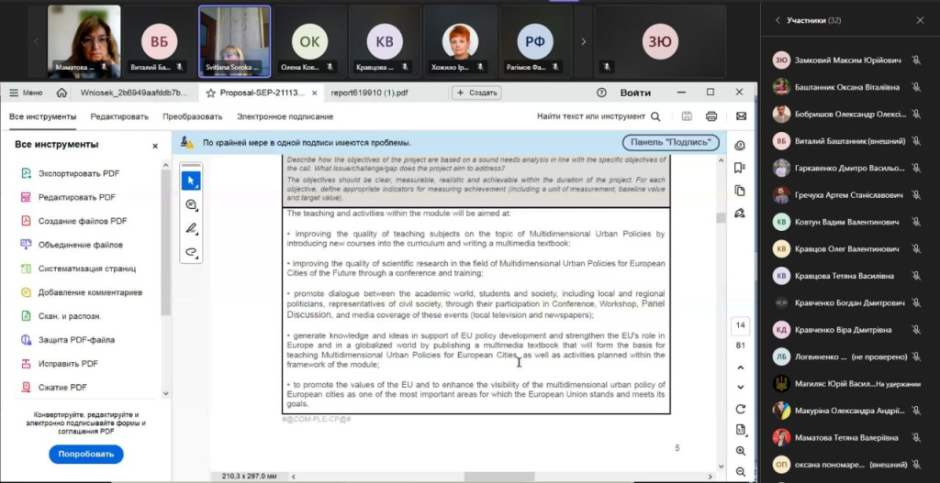Click the document vertical scrollbar thumb
This screenshot has width=940, height=483.
[x=721, y=217]
